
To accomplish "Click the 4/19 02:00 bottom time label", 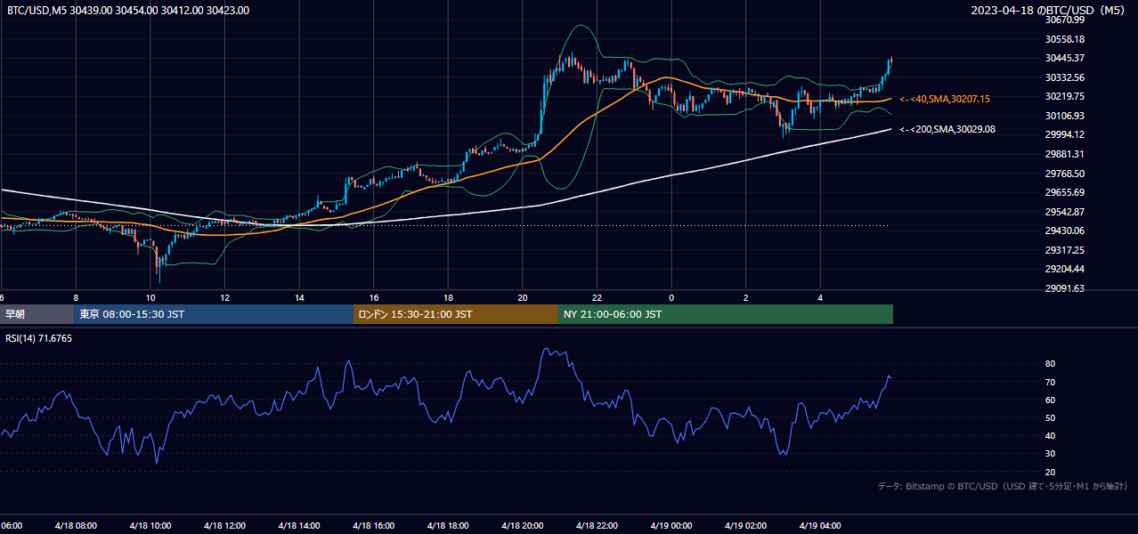I will (745, 526).
